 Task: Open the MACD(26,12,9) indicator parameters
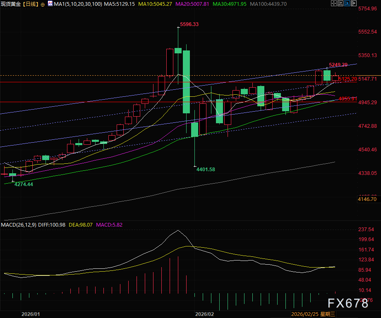tap(19, 225)
